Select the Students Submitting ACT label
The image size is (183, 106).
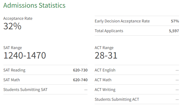pos(117,99)
